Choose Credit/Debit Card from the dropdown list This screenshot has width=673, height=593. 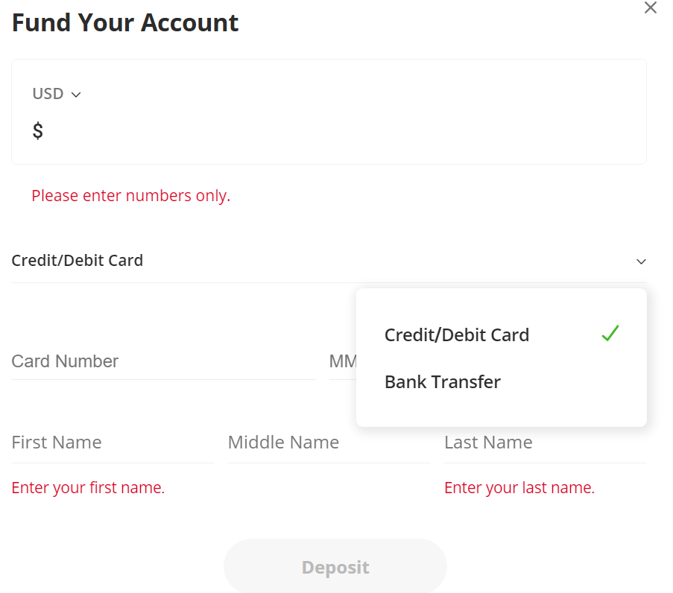click(456, 335)
